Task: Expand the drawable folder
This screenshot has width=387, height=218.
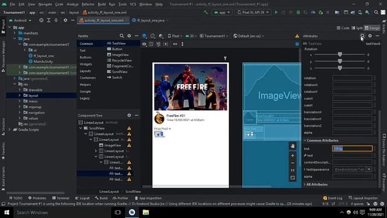Action: [19, 90]
